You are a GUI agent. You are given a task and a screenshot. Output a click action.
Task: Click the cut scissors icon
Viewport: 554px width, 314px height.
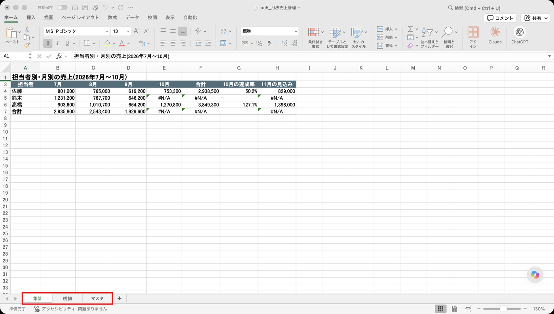[27, 29]
